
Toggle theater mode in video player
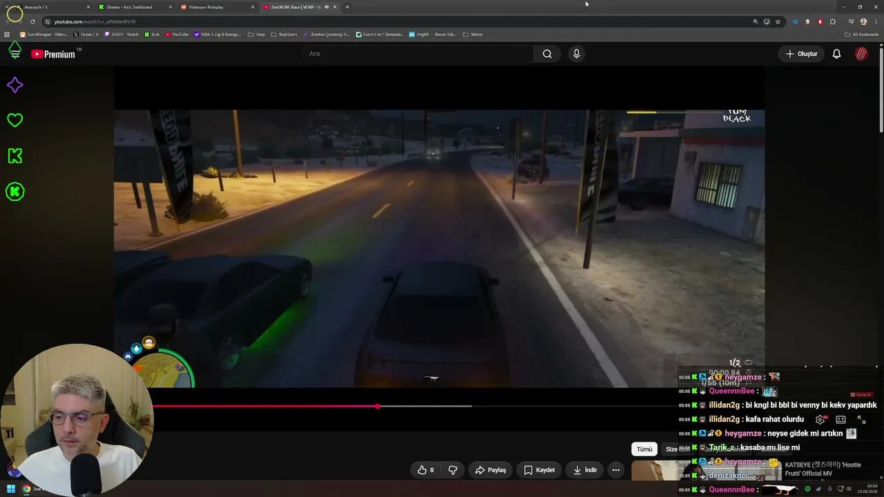[x=840, y=420]
